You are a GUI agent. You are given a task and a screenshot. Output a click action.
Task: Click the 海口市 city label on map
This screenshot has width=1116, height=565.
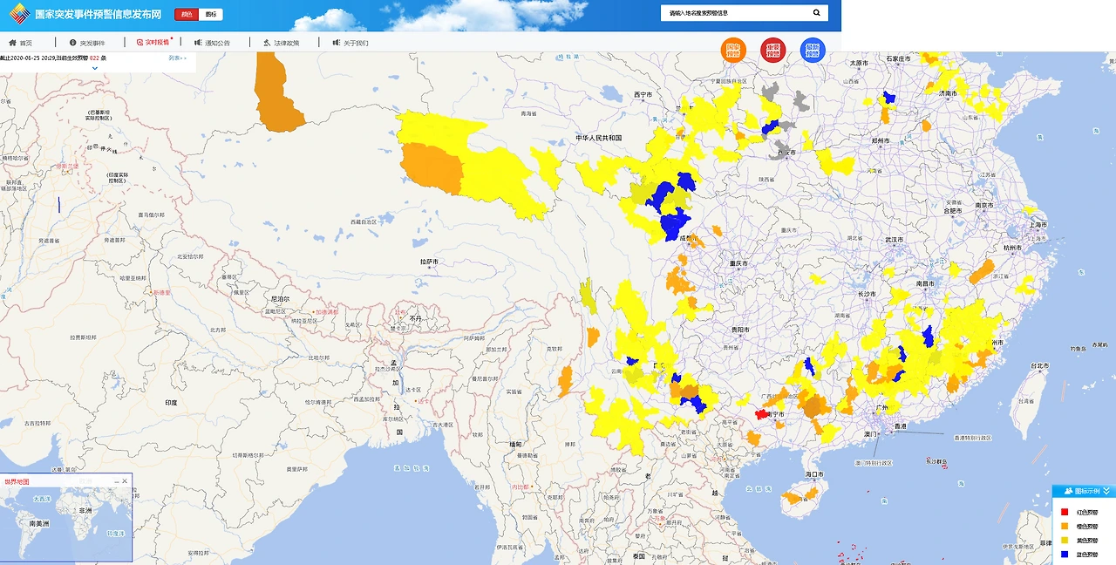(x=816, y=475)
